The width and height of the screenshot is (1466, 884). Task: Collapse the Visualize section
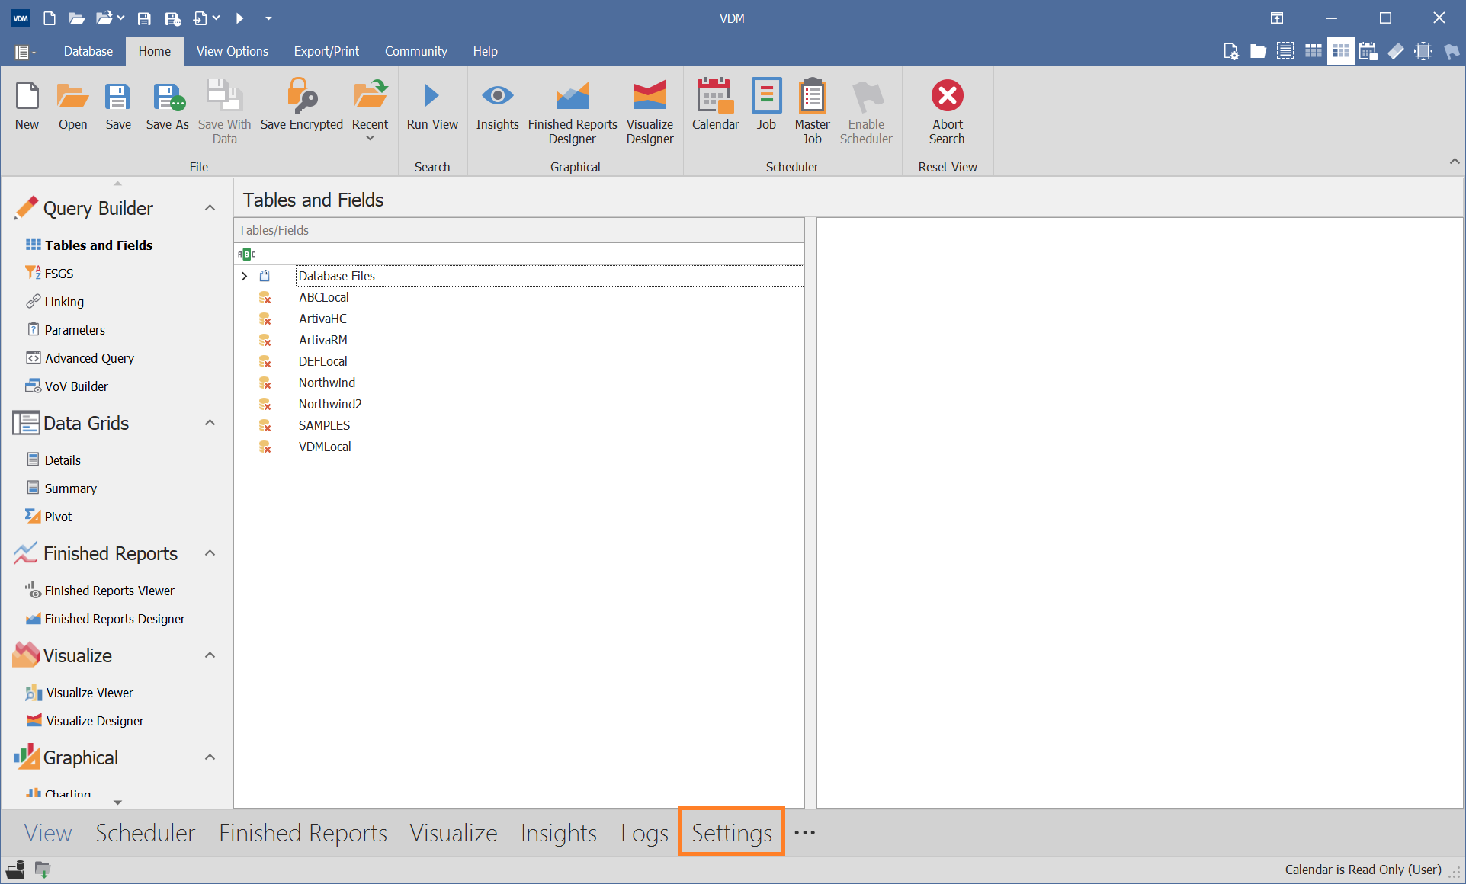tap(210, 655)
